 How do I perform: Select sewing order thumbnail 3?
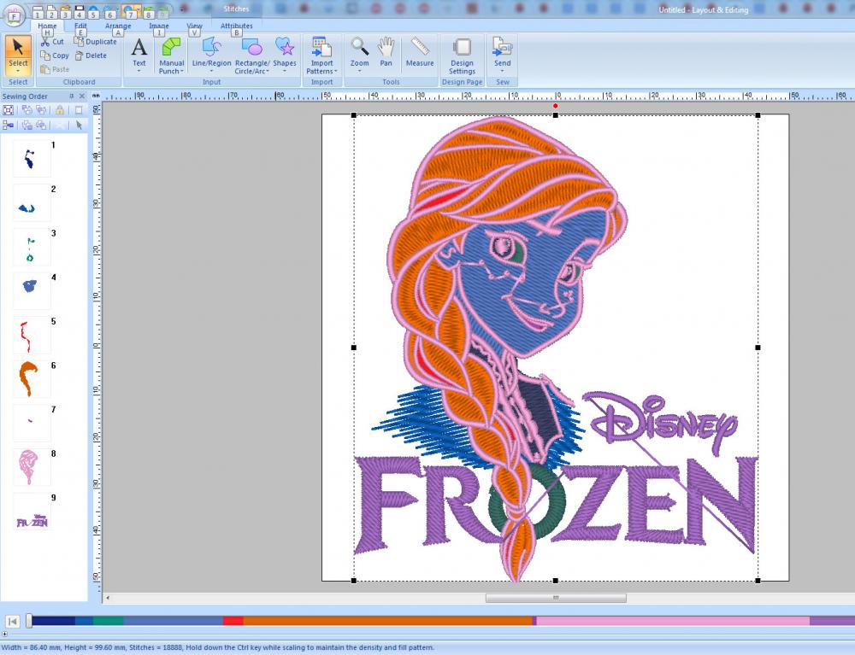pos(32,247)
